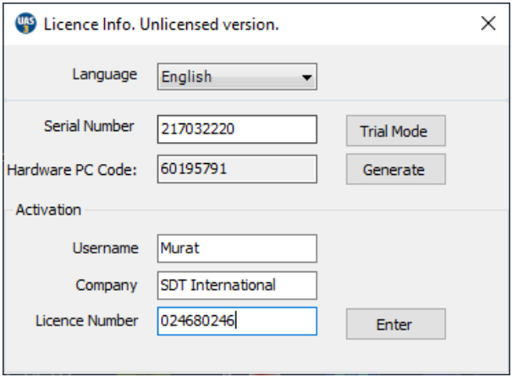Screen dimensions: 512x377
Task: Click the Activation group heading
Action: click(x=48, y=210)
